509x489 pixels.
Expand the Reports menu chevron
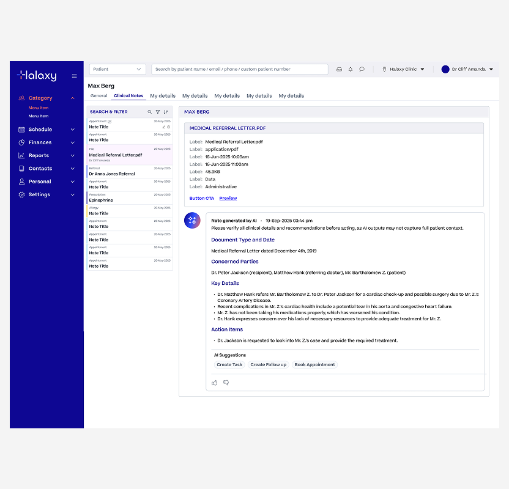(x=73, y=156)
